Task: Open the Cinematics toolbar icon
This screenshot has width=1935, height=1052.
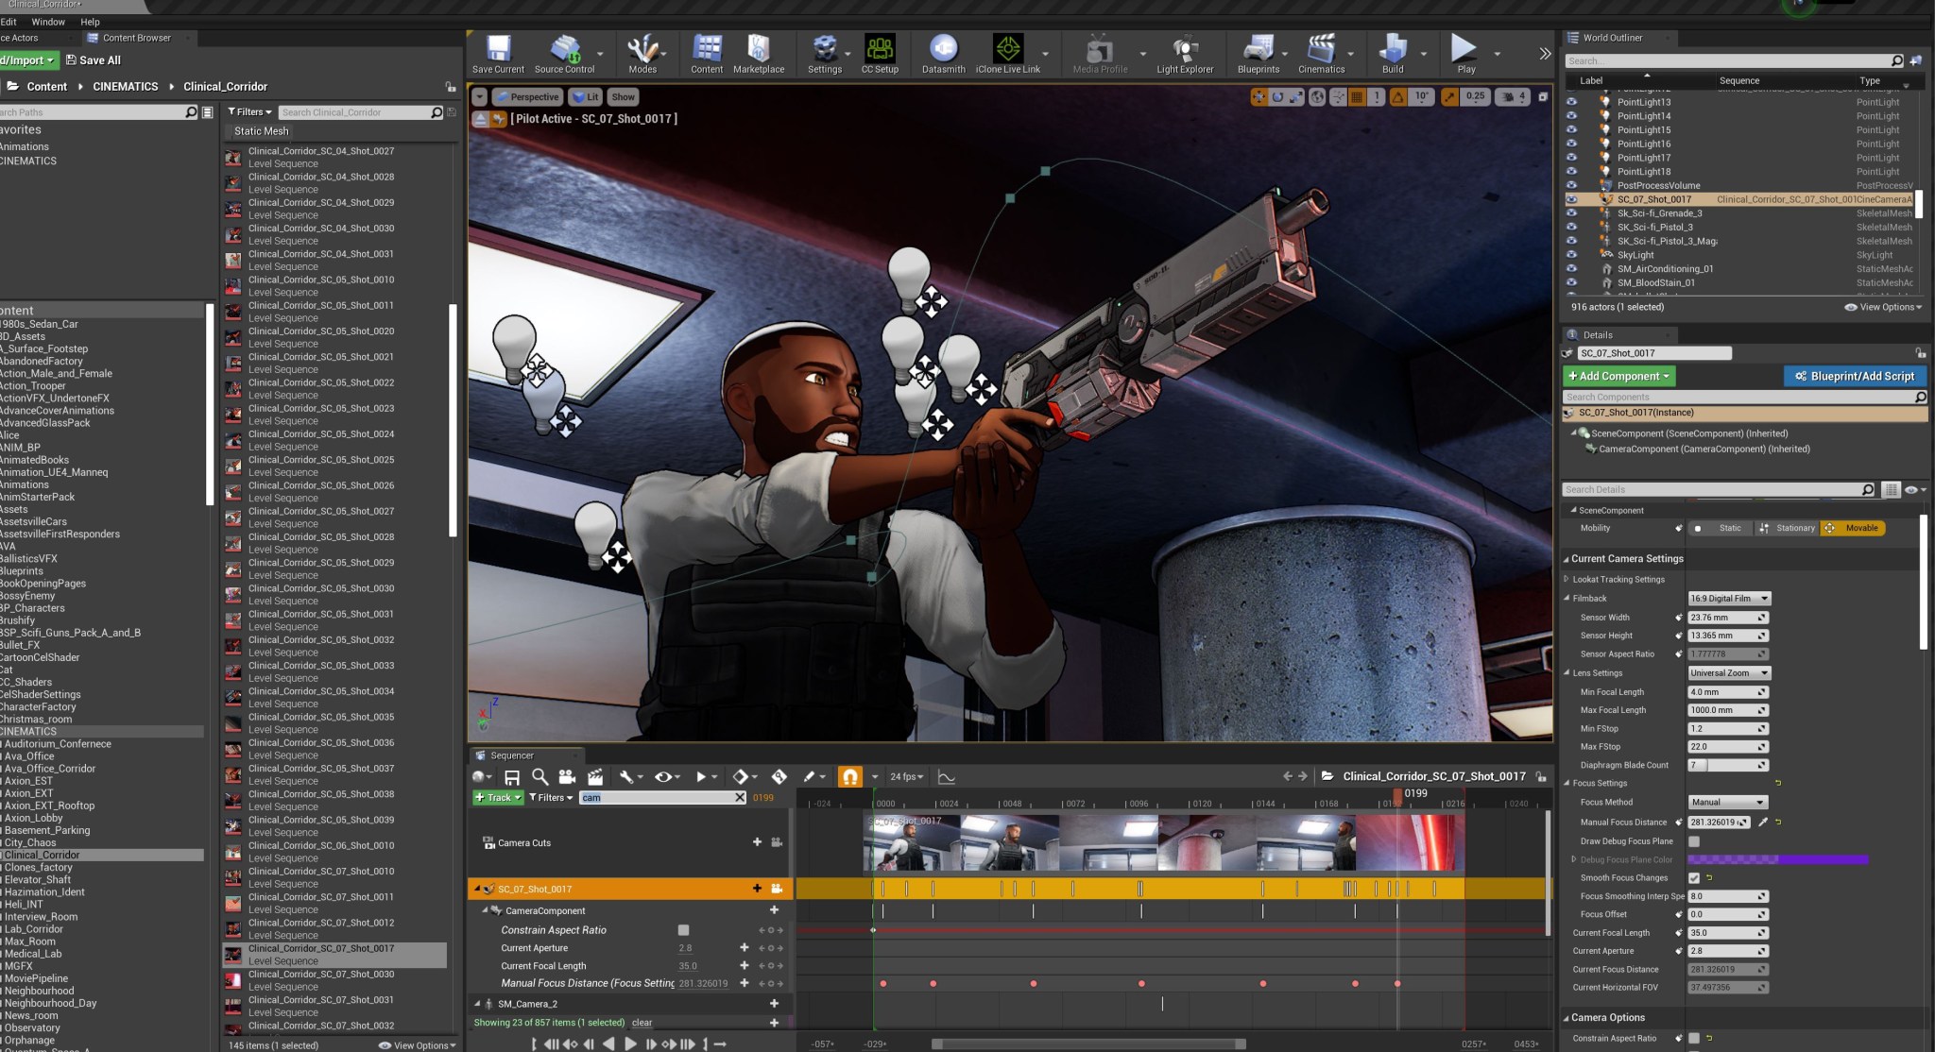Action: click(x=1321, y=47)
